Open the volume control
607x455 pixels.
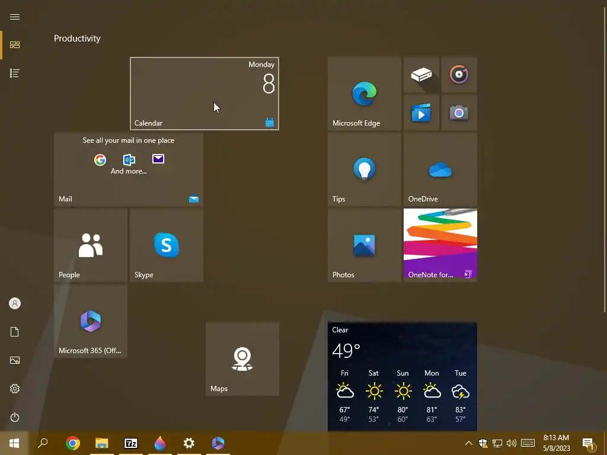click(512, 443)
